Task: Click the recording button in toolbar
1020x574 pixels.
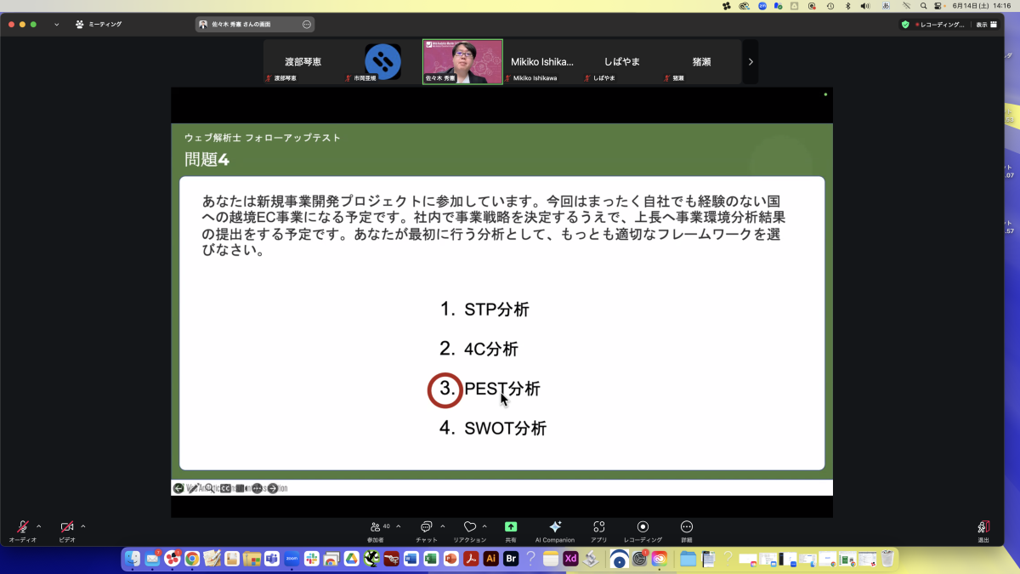Action: 643,527
